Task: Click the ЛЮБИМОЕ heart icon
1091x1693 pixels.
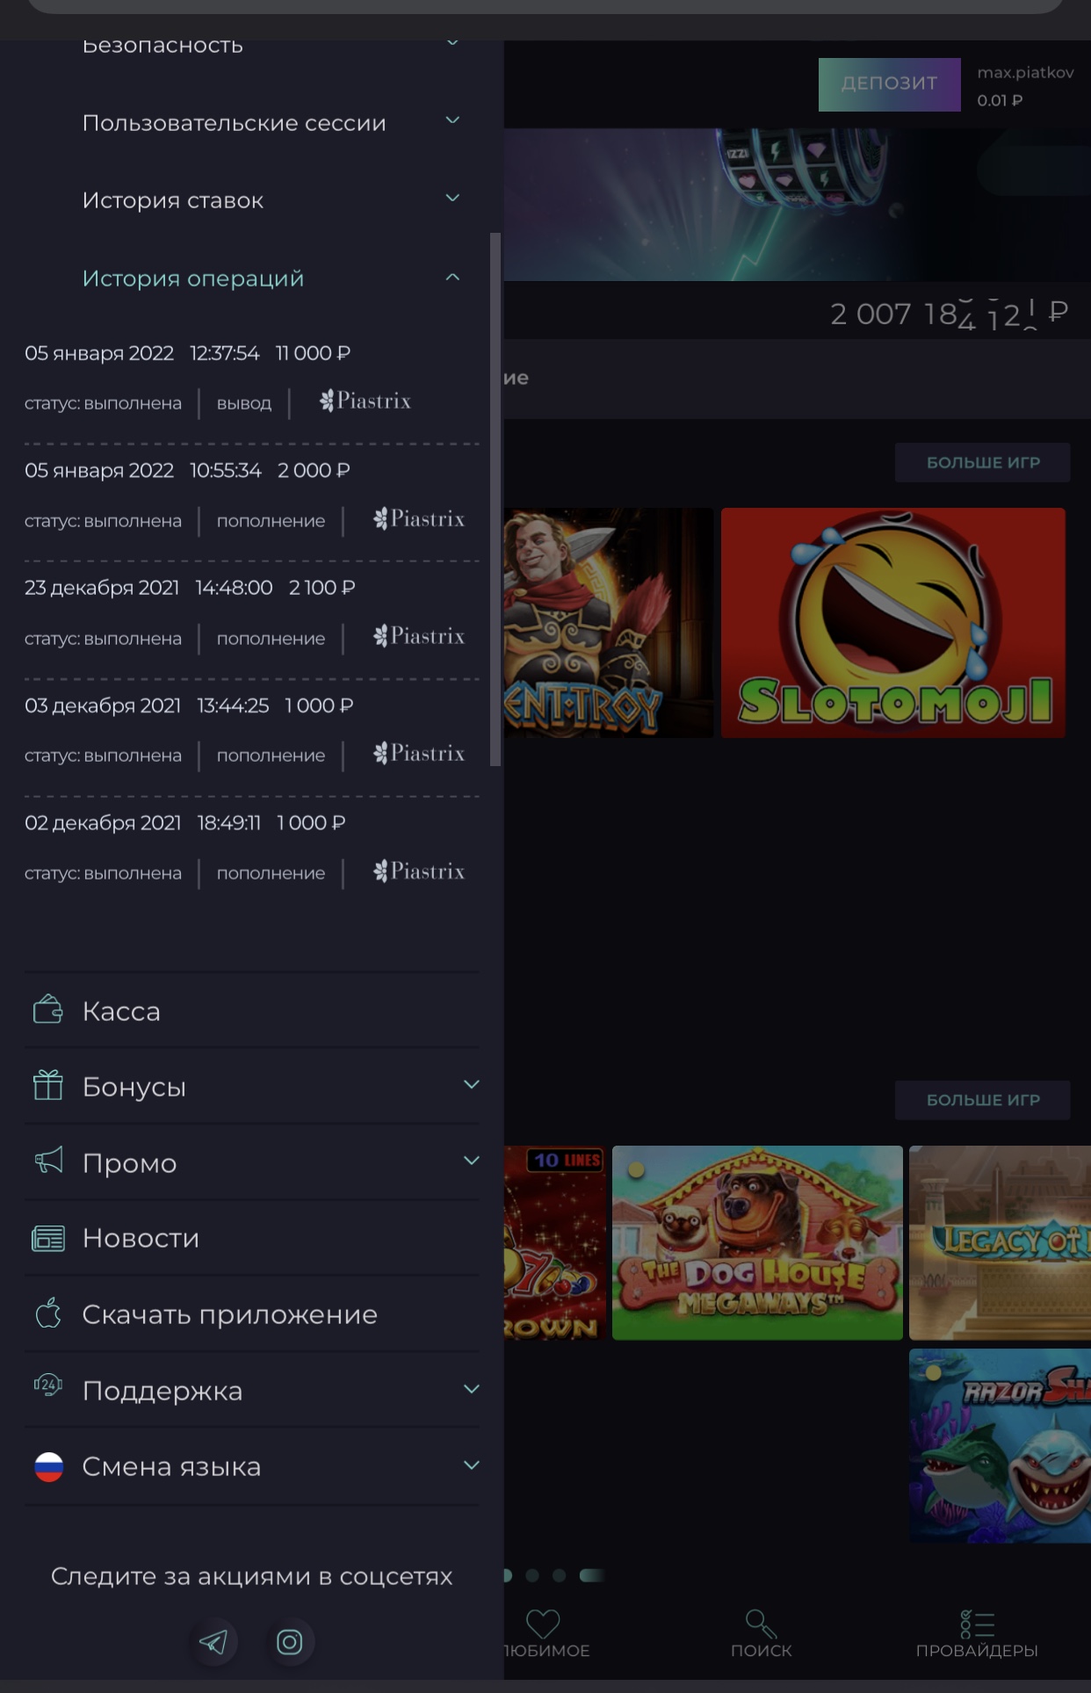Action: 542,1623
